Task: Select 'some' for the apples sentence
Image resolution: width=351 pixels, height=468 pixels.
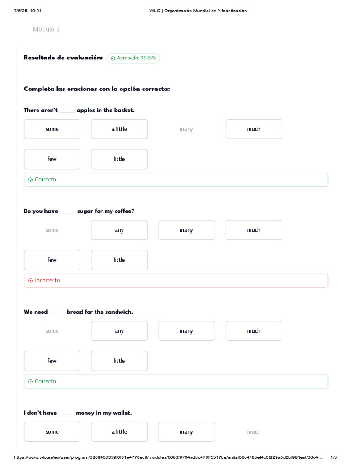Action: point(52,129)
